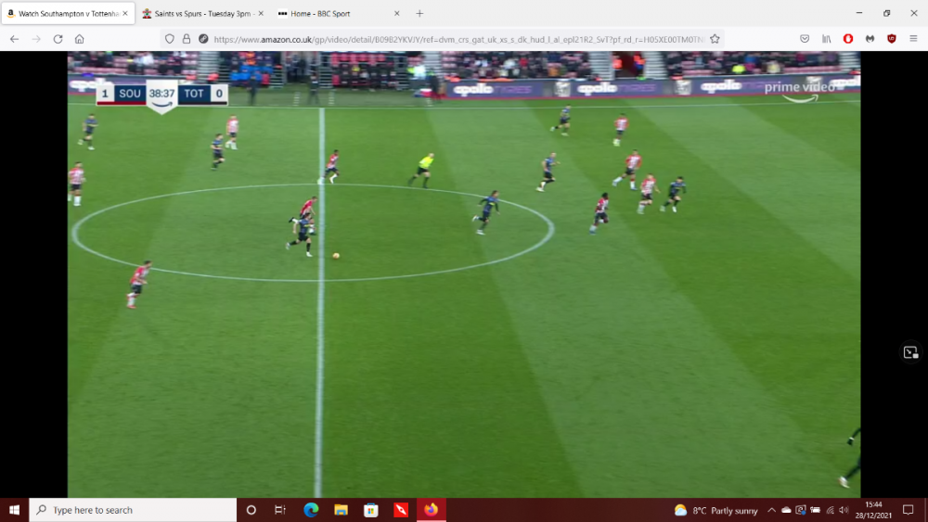The image size is (928, 522).
Task: Click the site padlock security icon
Action: [x=187, y=39]
